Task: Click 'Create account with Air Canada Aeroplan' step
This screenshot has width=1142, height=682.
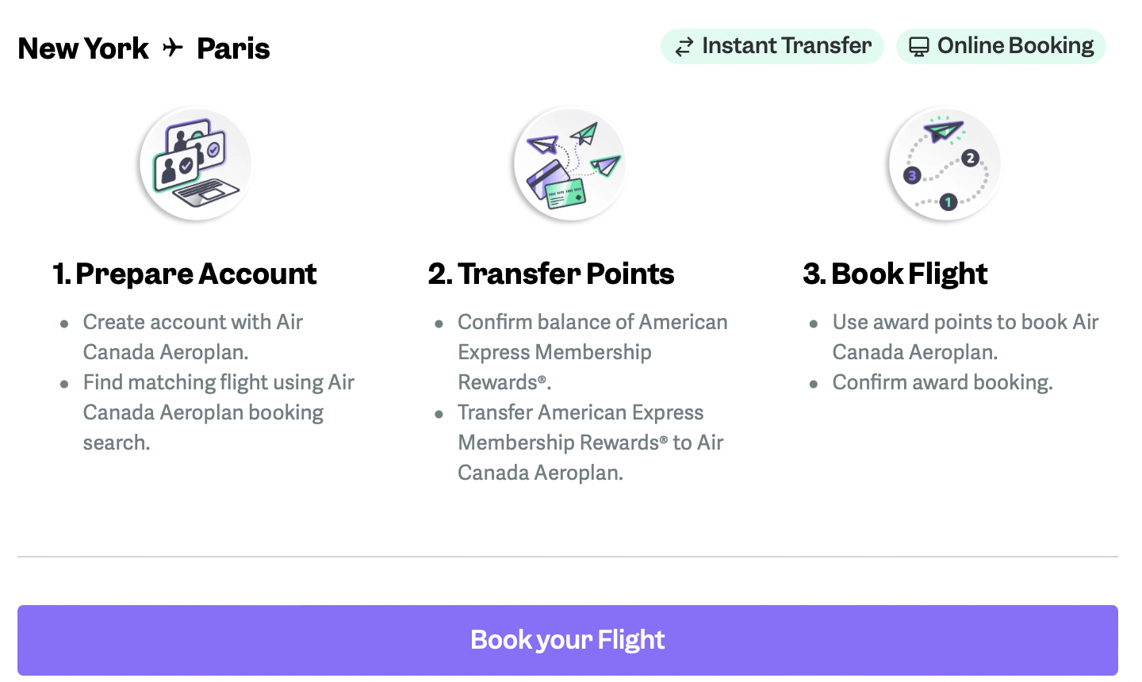Action: click(x=193, y=337)
